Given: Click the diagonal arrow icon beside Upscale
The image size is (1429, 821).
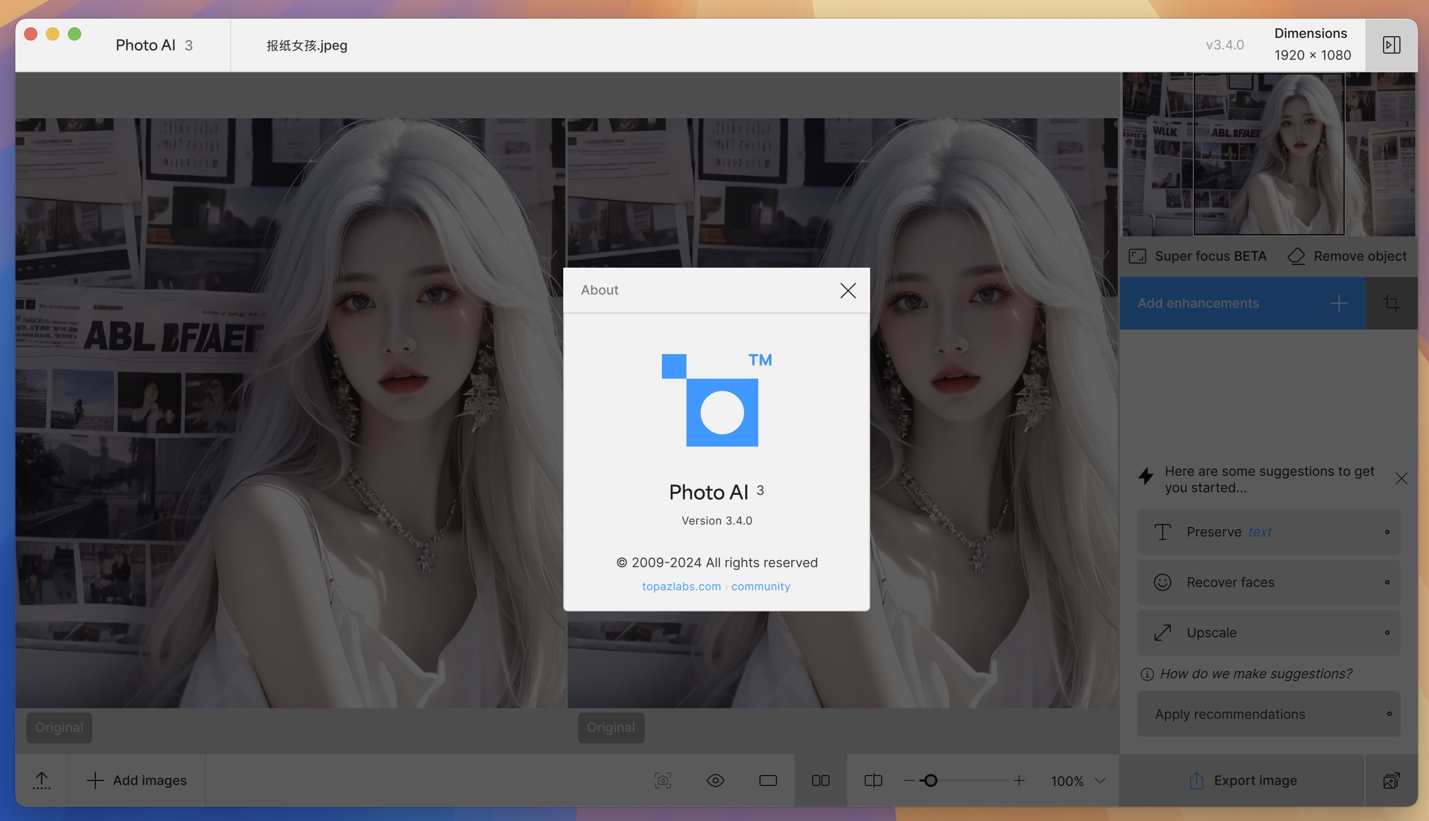Looking at the screenshot, I should pyautogui.click(x=1162, y=633).
